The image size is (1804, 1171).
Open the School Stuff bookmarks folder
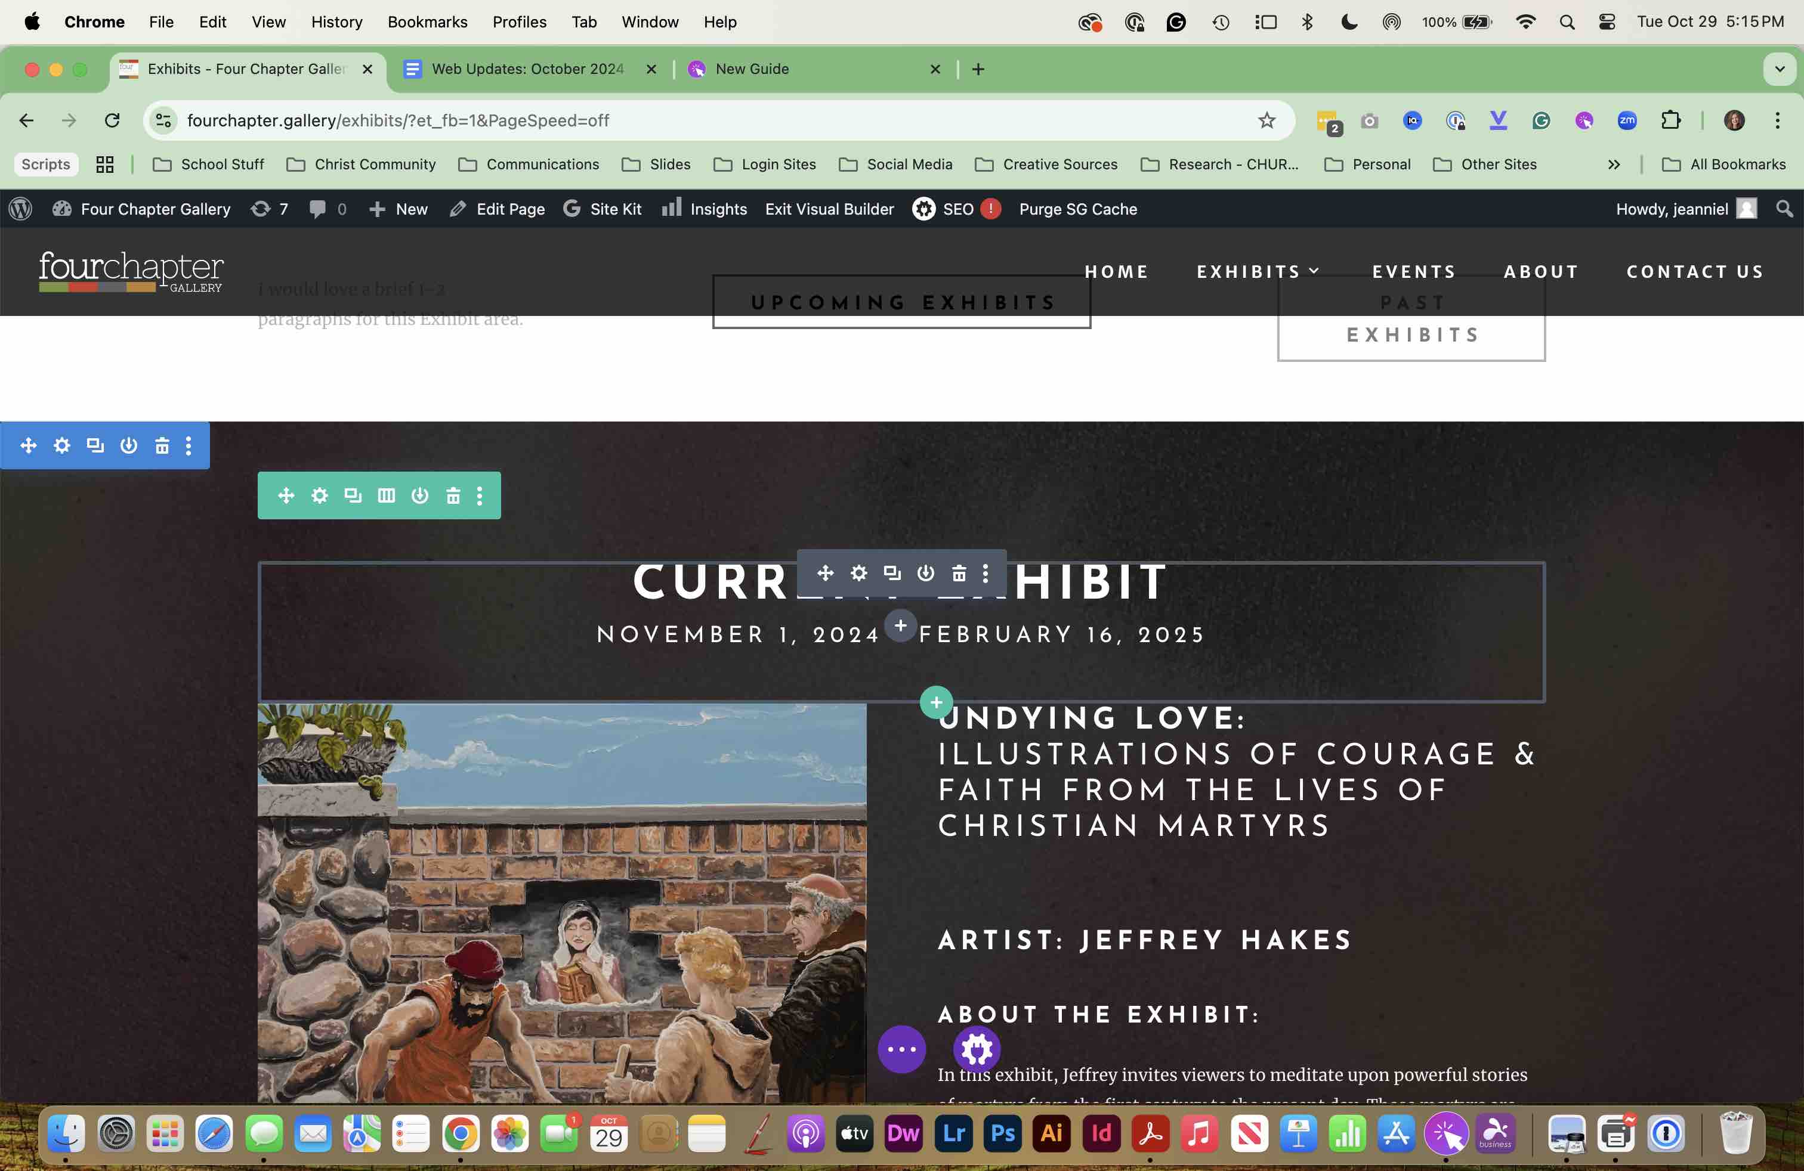click(x=208, y=165)
